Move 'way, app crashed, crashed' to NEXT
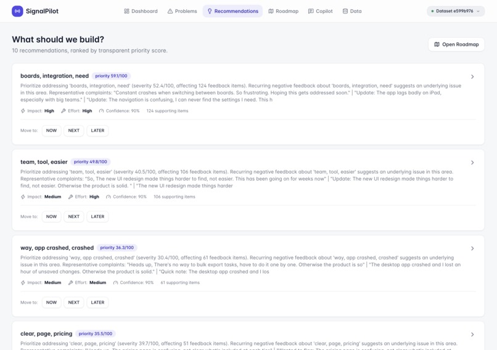 coord(73,303)
